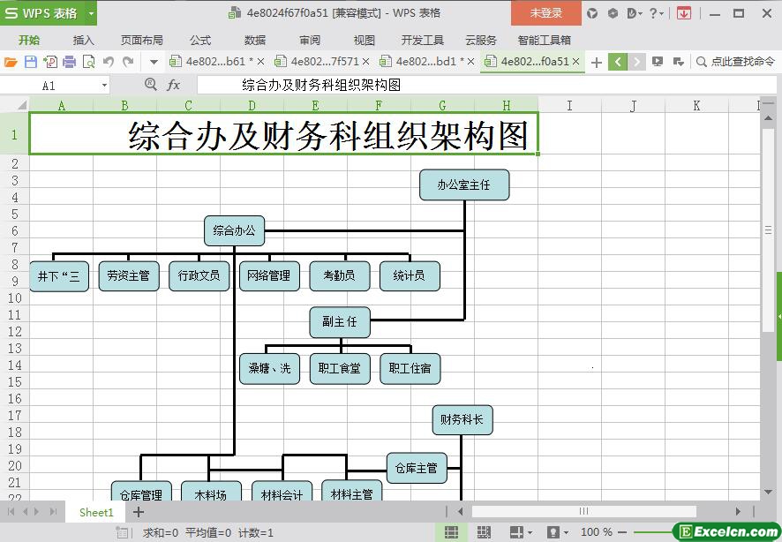Screen dimensions: 782x542
Task: Open the 开发工具 ribbon tab
Action: (x=423, y=40)
